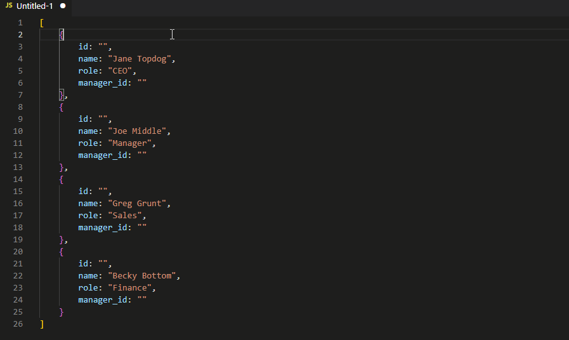The image size is (569, 340).
Task: Click line number 26 in the gutter
Action: (18, 324)
